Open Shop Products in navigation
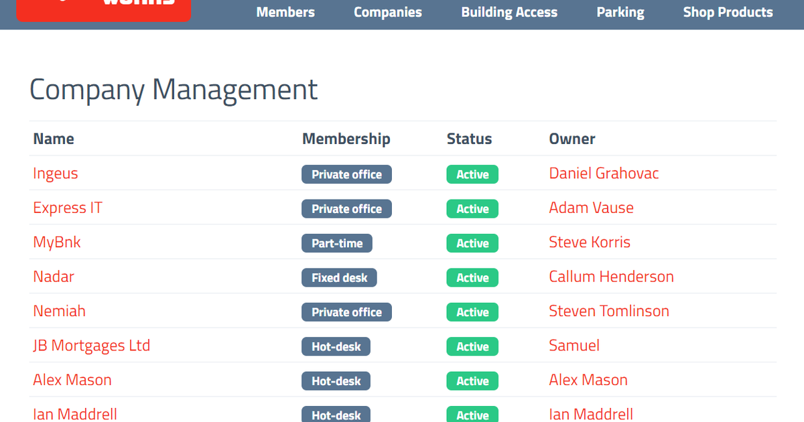Viewport: 804px width, 422px height. pos(728,12)
